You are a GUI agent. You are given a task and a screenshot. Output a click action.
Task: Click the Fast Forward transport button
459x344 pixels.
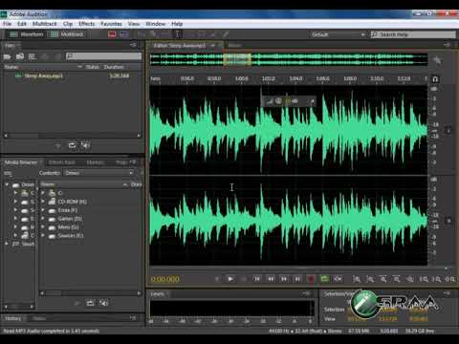point(284,279)
